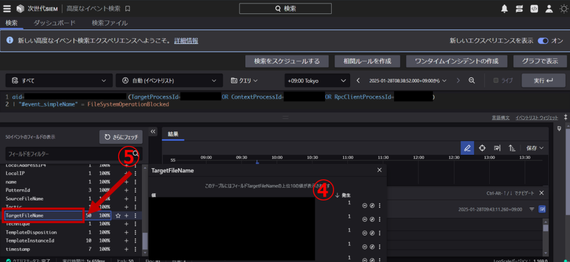Viewport: 570px width, 262px height.
Task: Click the 2025-01-28T09:43:11.260+09:00 event timestamp
Action: (x=490, y=209)
